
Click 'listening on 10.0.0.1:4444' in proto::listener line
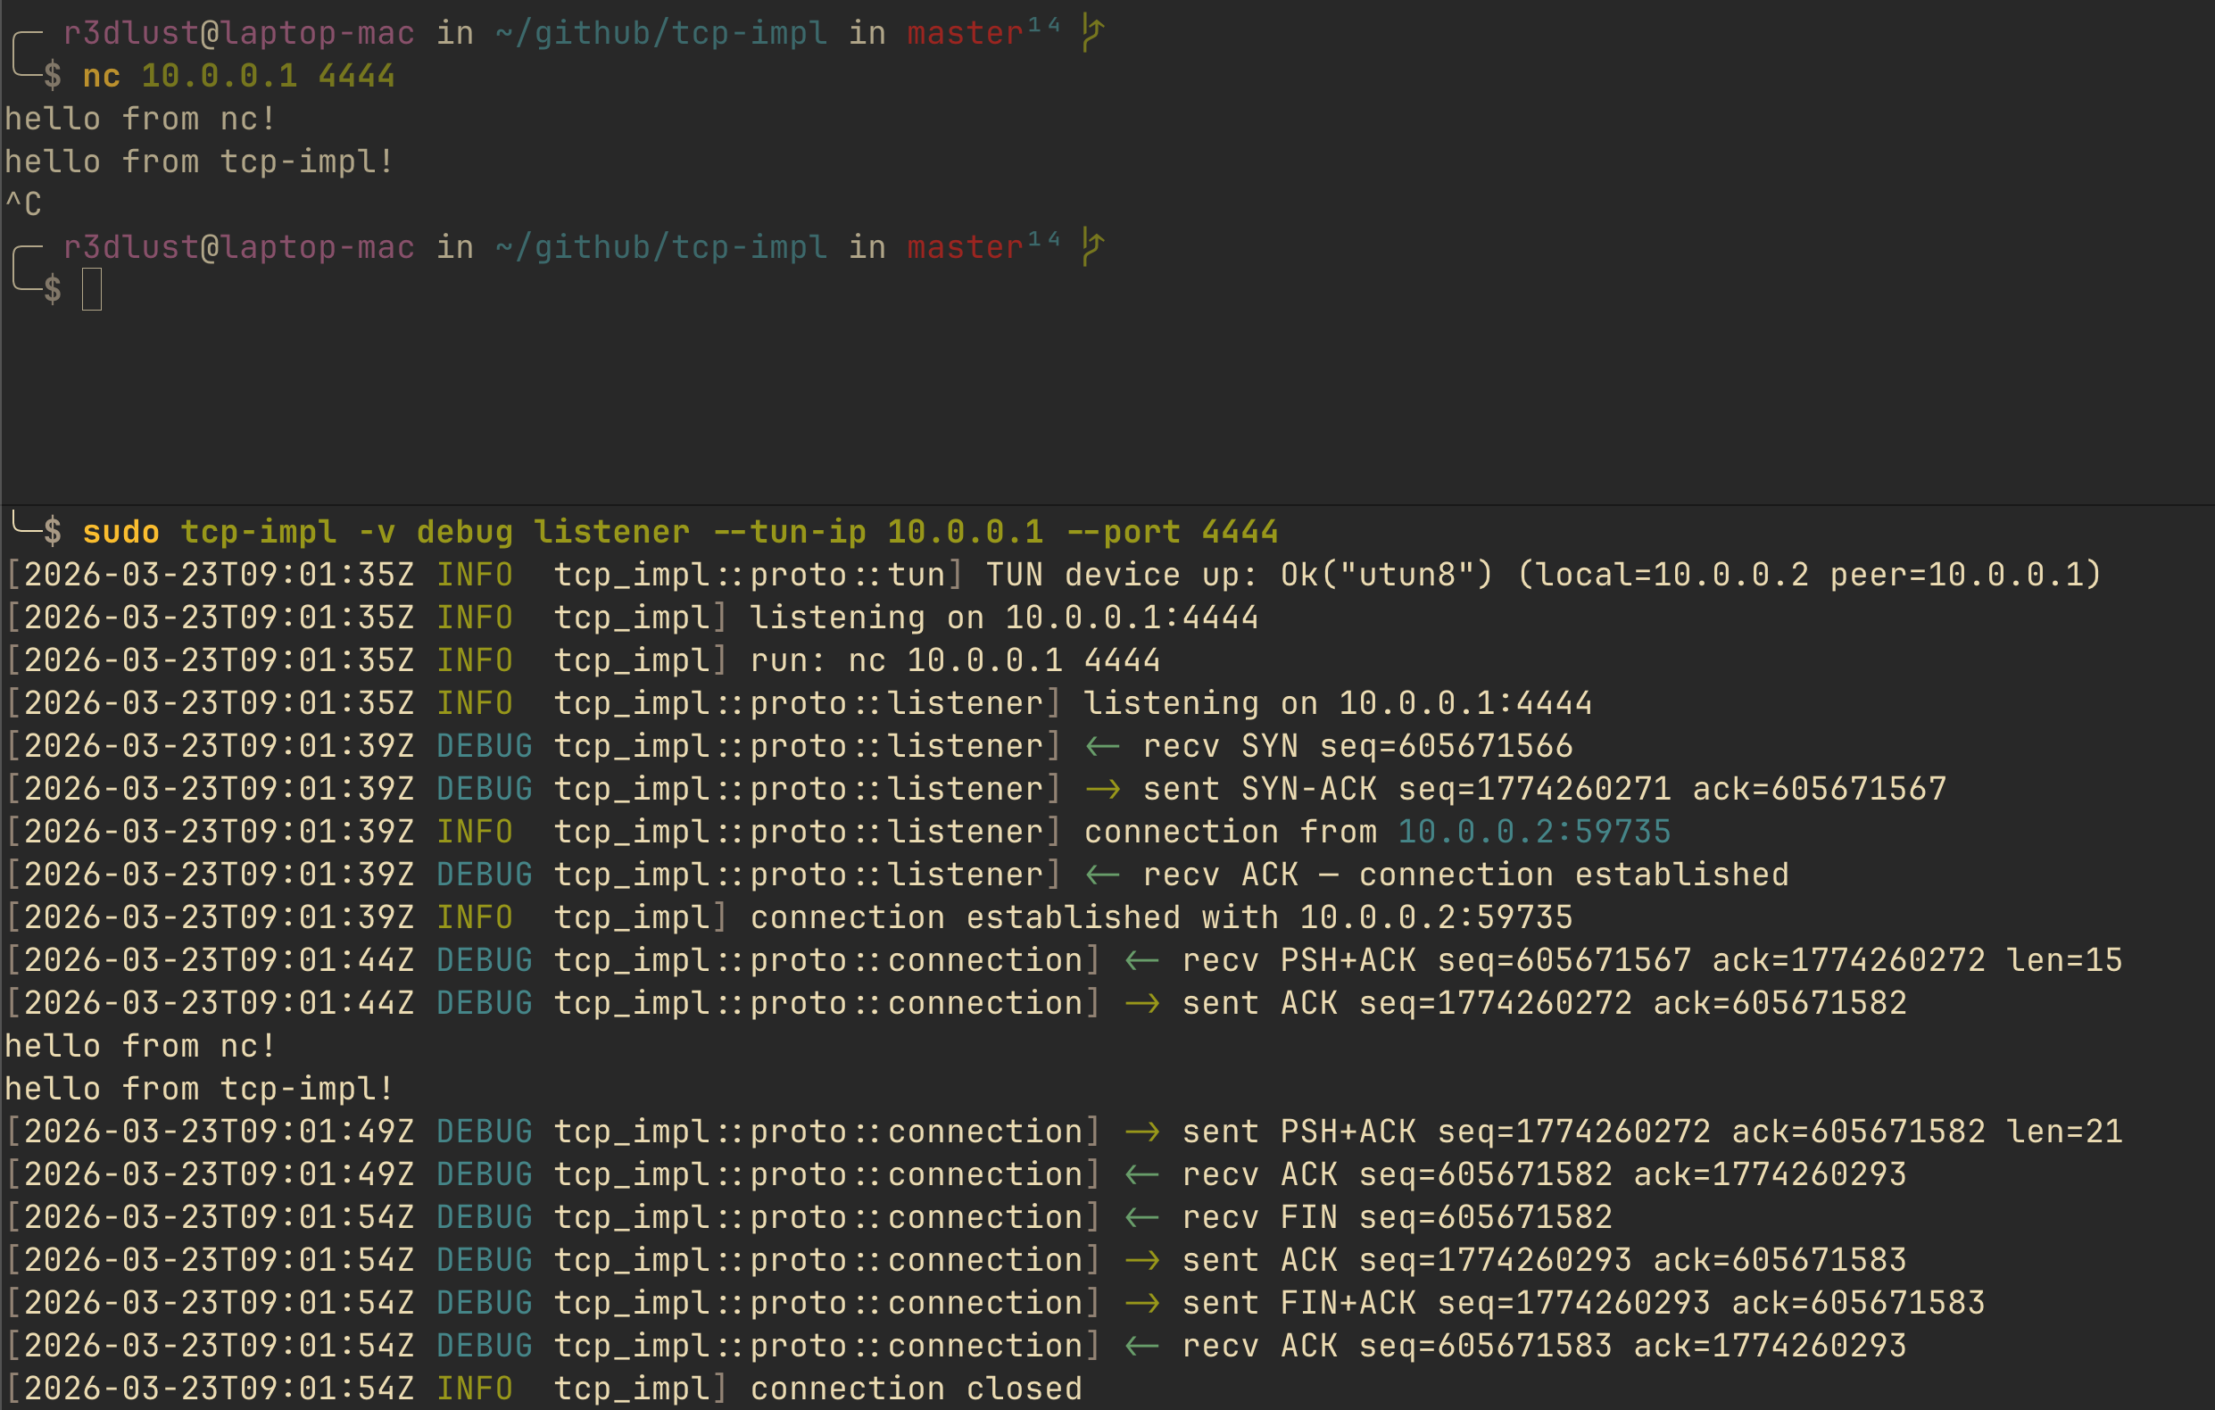pyautogui.click(x=1339, y=702)
